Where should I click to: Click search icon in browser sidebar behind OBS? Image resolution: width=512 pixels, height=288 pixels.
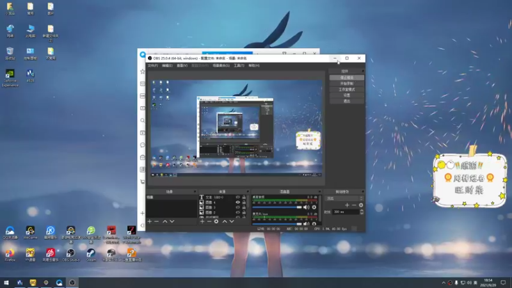pos(142,120)
